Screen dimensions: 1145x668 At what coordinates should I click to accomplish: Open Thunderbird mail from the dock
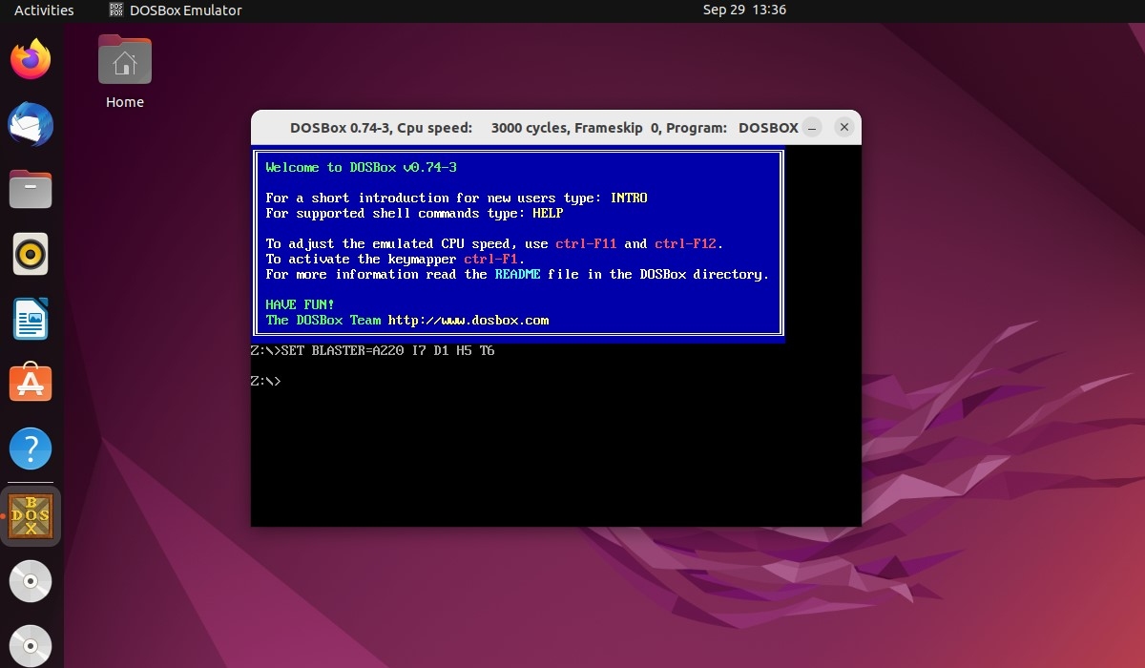click(31, 124)
